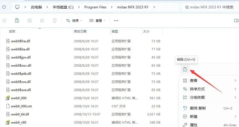Select file name wwb9$ita.dll
Image resolution: width=239 pixels, height=127 pixels.
[x=20, y=49]
